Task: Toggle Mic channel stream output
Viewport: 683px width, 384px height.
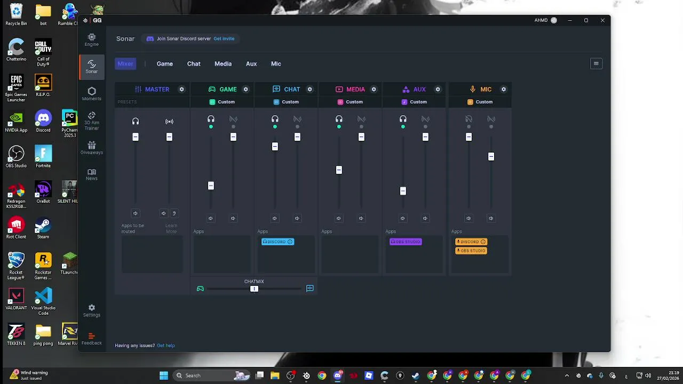Action: coord(491,119)
